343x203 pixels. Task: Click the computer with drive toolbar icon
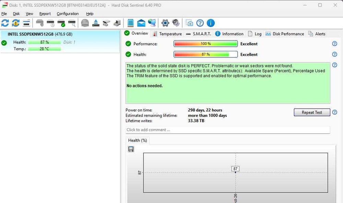(117, 23)
